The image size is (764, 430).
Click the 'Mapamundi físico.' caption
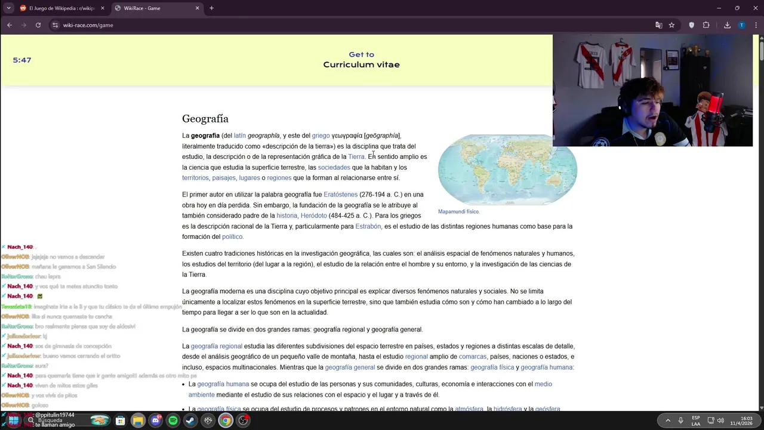click(458, 211)
